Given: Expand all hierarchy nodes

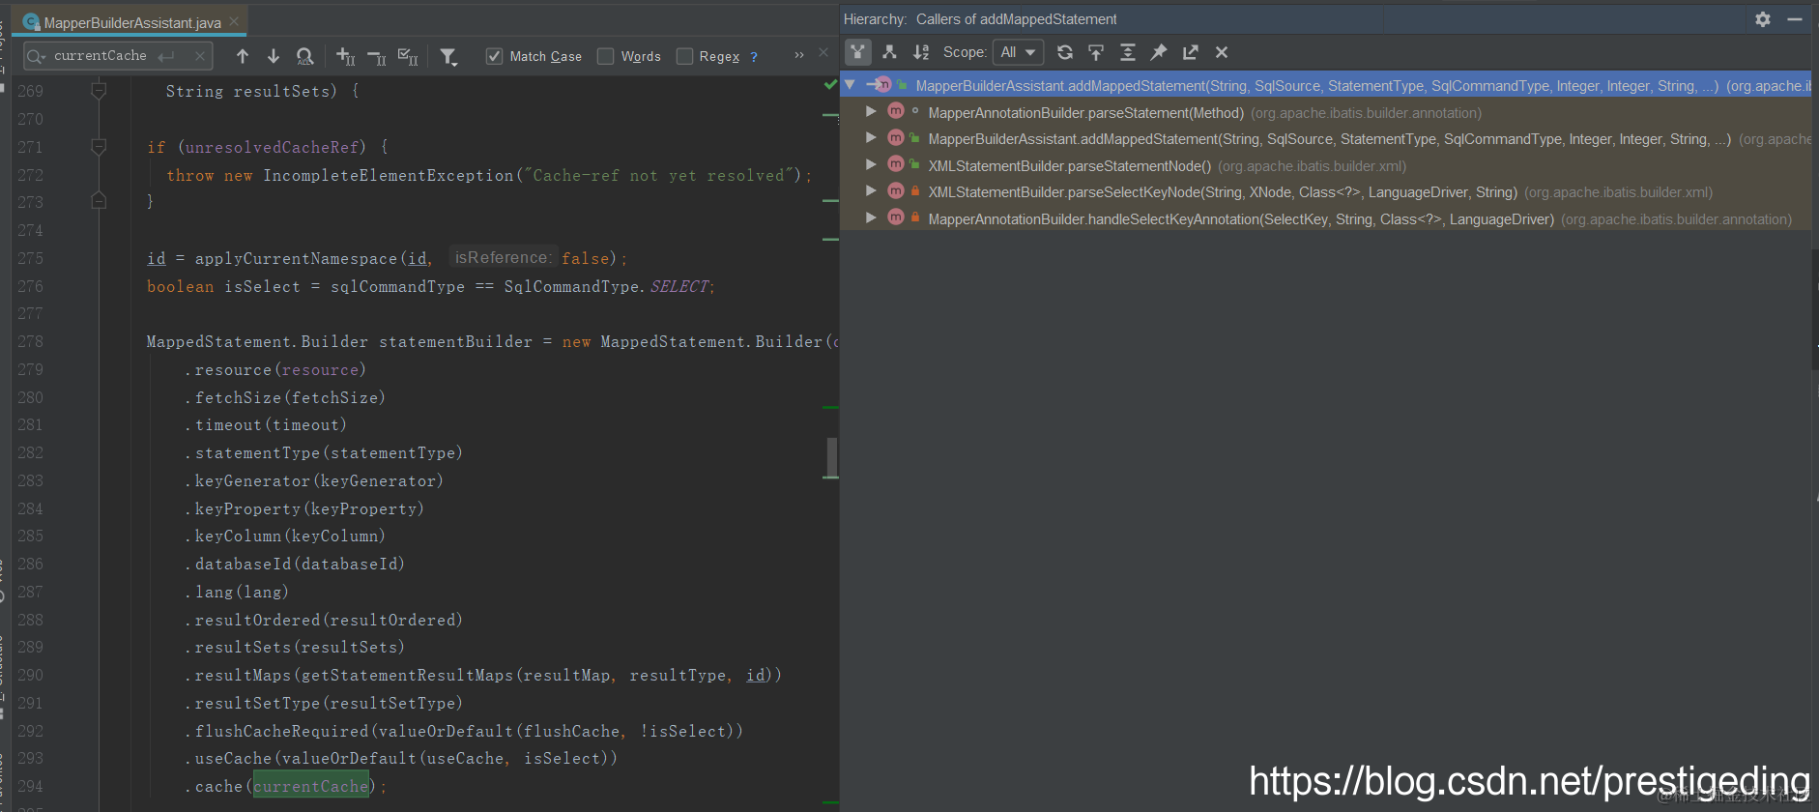Looking at the screenshot, I should pyautogui.click(x=1127, y=52).
